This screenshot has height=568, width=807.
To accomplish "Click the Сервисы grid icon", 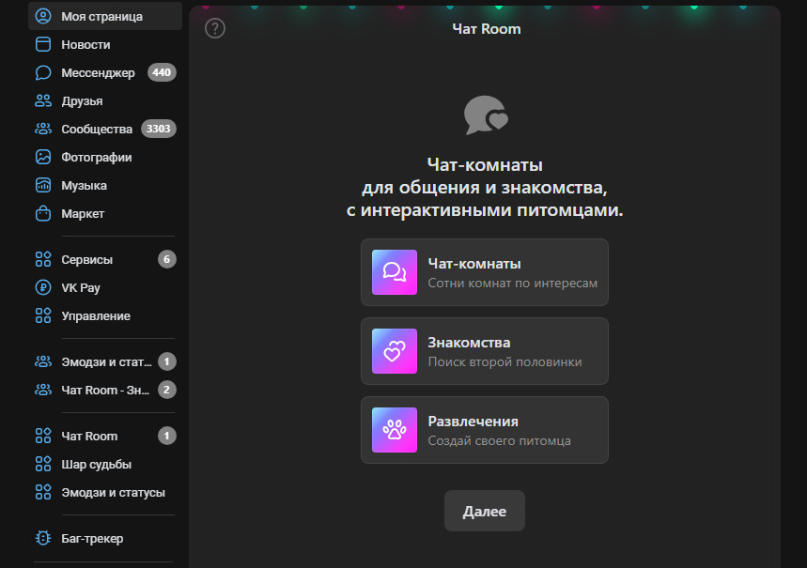I will pyautogui.click(x=43, y=259).
